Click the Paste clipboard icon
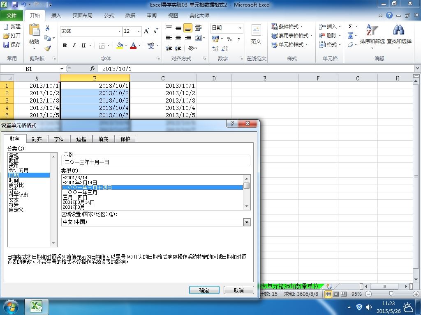The image size is (421, 315). (34, 30)
